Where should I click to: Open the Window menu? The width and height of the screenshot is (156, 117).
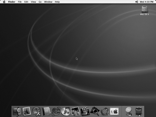pos(48,2)
